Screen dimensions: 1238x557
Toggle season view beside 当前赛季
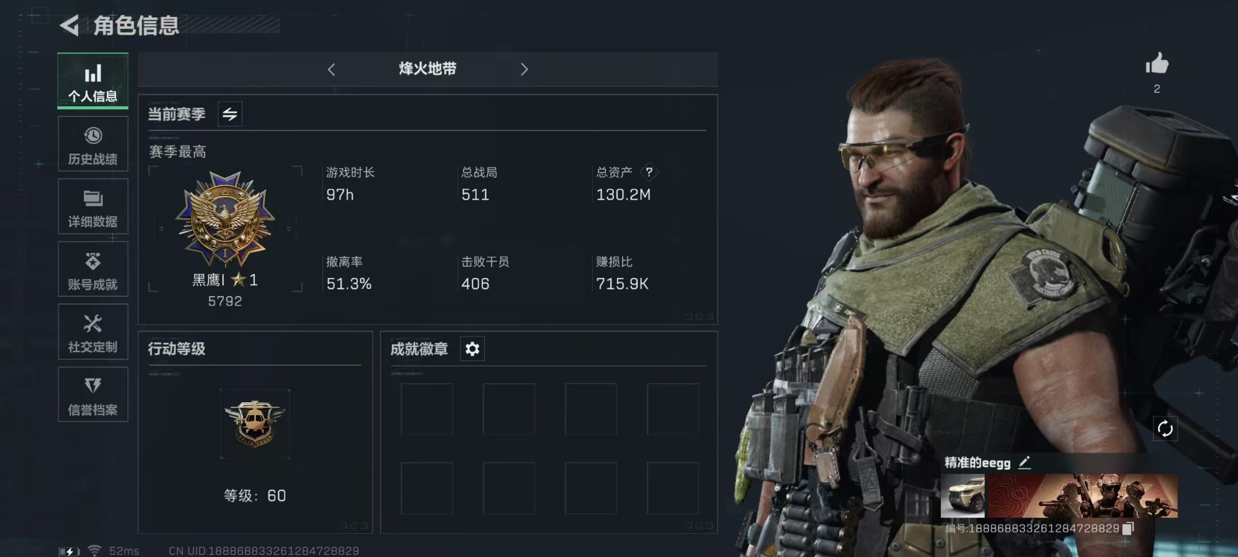tap(230, 114)
